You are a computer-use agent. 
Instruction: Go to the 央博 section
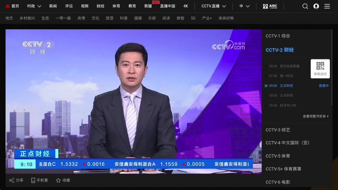[x=81, y=18]
